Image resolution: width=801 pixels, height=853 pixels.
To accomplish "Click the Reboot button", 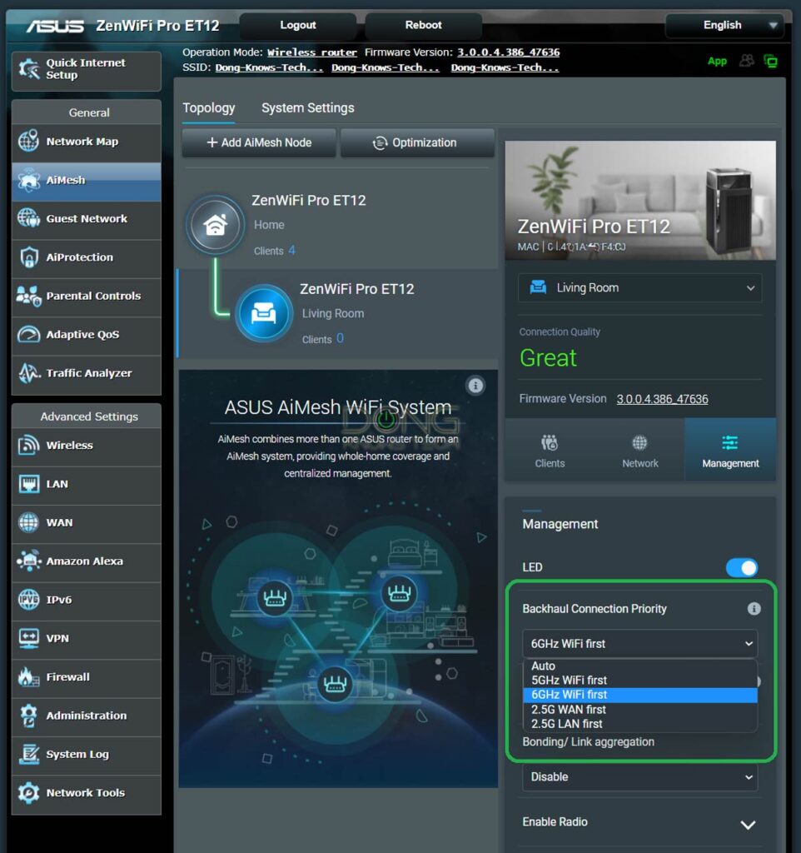I will pyautogui.click(x=423, y=25).
